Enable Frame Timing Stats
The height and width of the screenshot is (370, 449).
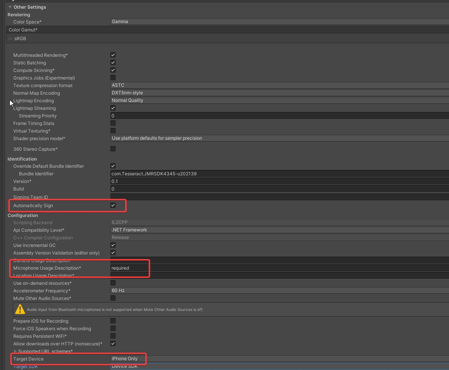coord(113,123)
